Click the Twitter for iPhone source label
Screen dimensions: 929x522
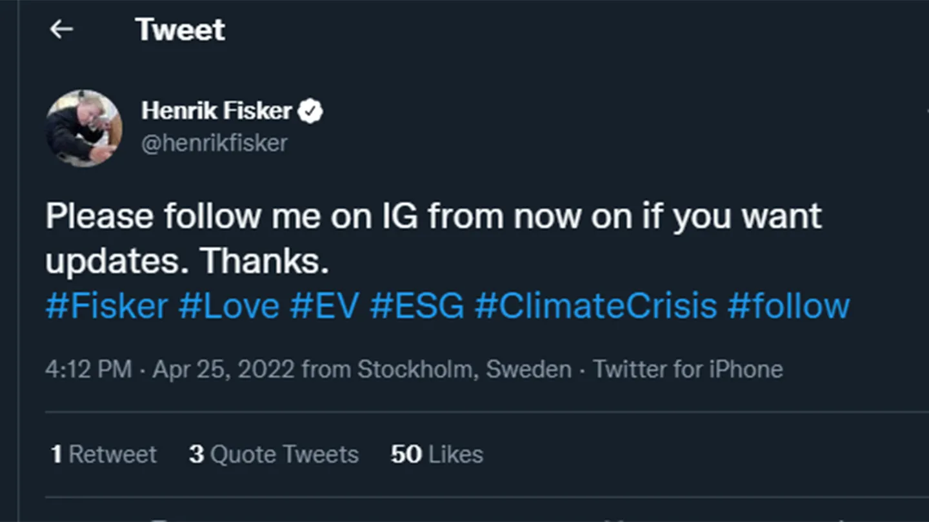point(688,370)
